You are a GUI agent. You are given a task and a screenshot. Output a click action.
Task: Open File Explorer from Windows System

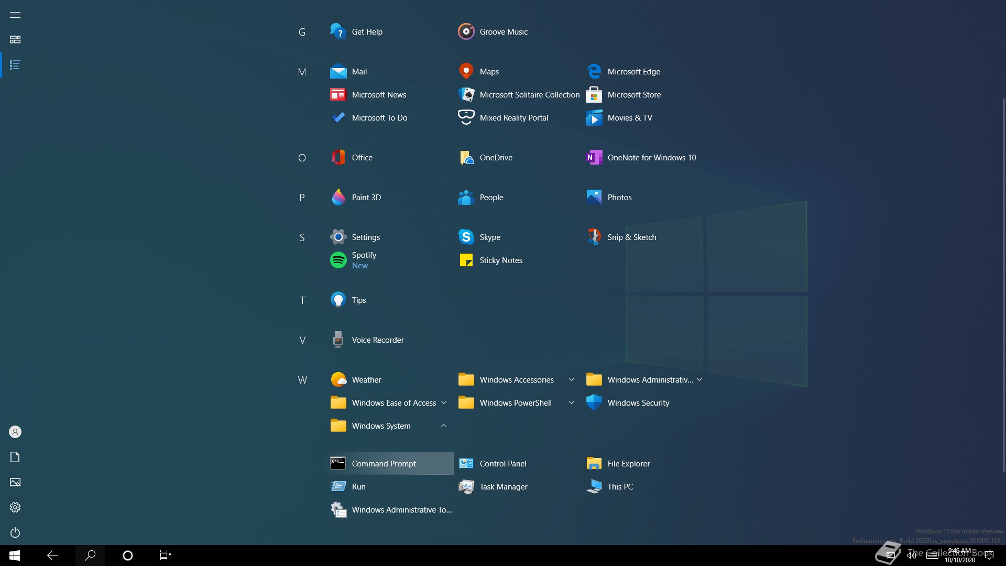[x=646, y=464]
